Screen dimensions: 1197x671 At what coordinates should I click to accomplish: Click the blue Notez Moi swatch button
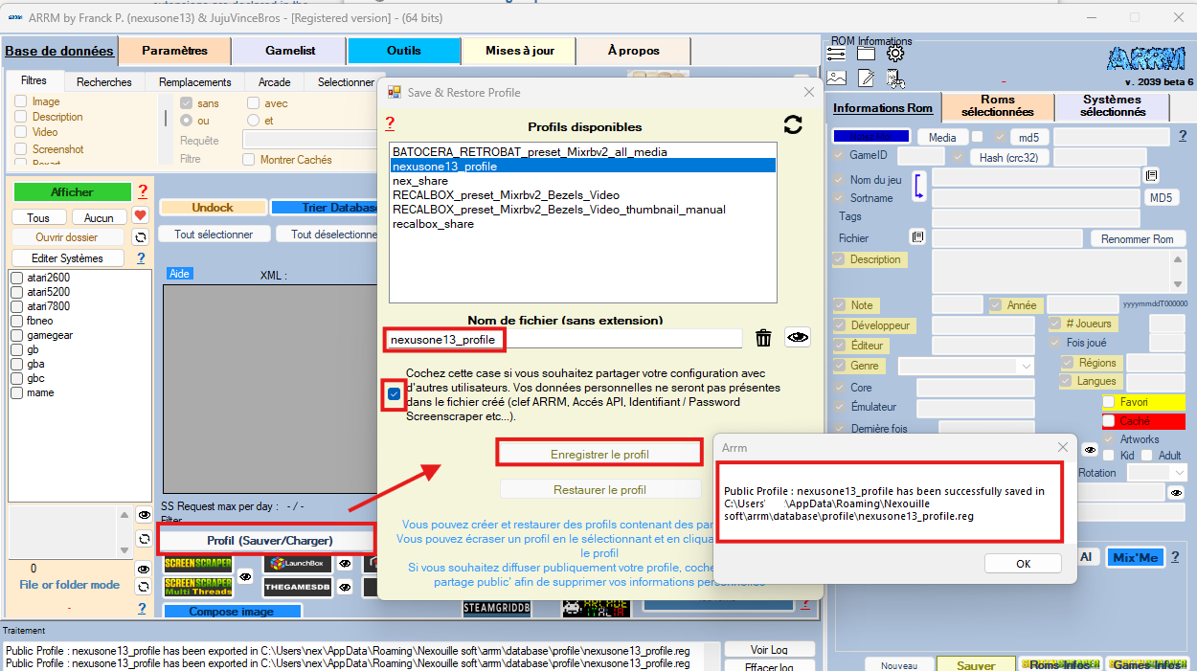click(870, 137)
